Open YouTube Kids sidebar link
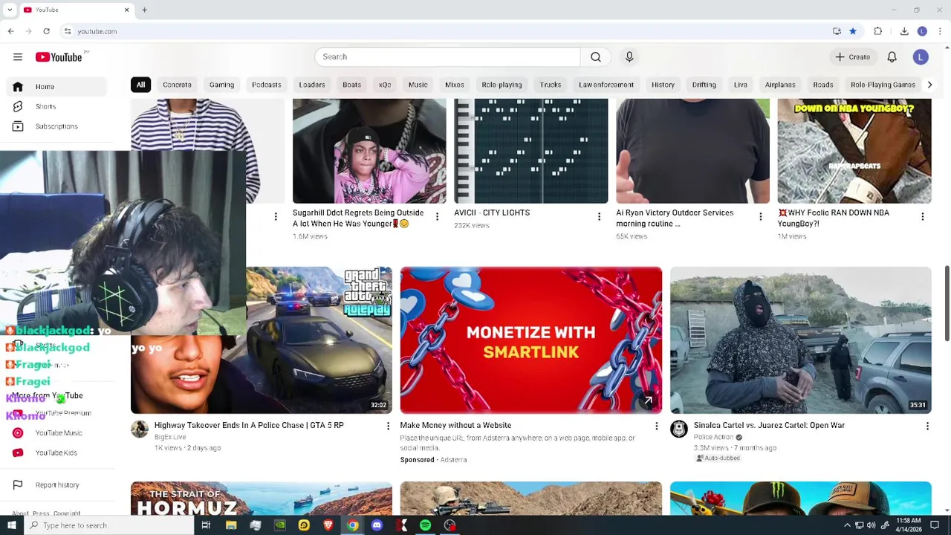The image size is (951, 535). tap(55, 453)
